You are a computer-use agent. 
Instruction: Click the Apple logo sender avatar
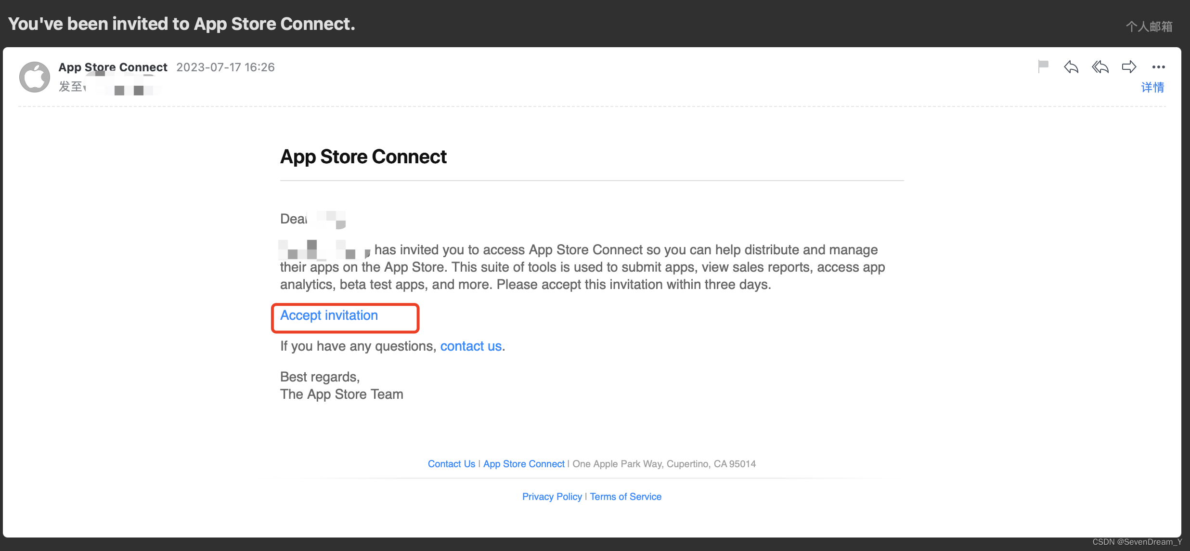pos(35,77)
